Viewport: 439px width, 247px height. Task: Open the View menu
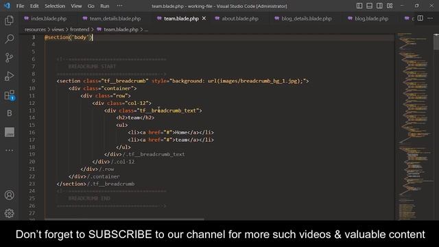click(76, 6)
